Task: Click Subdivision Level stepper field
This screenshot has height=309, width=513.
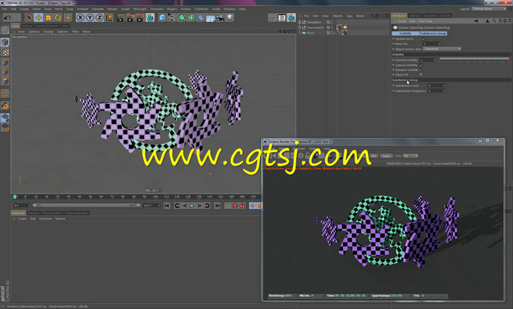Action: (x=437, y=86)
